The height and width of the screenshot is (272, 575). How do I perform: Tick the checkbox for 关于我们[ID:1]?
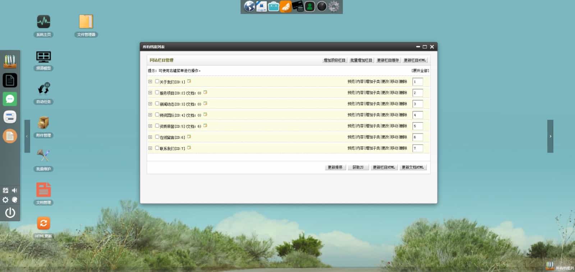[157, 81]
